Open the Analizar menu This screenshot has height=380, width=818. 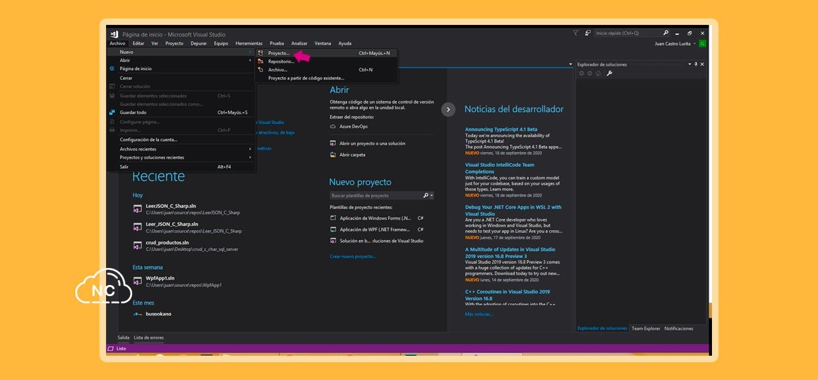tap(299, 43)
